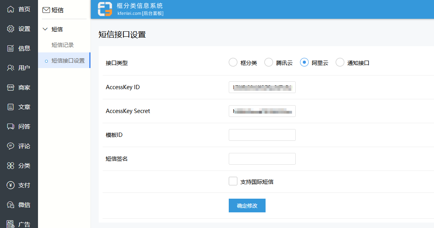434x228 pixels.
Task: Click the Q&A (问答) chat icon
Action: (11, 126)
